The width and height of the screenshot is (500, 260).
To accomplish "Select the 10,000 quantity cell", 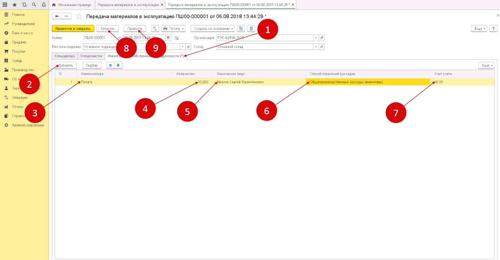I will (192, 82).
